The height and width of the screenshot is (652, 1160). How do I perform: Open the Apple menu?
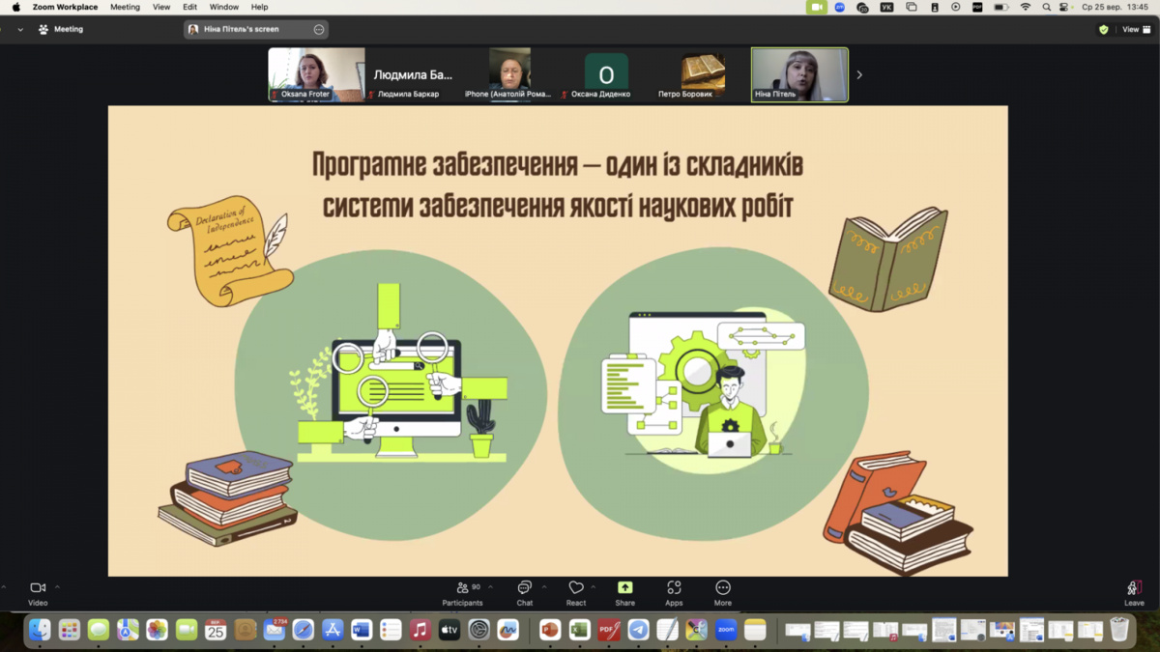pos(15,7)
